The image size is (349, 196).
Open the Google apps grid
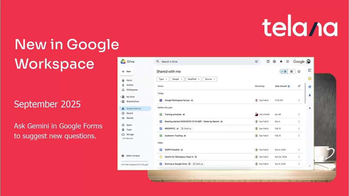[287, 62]
